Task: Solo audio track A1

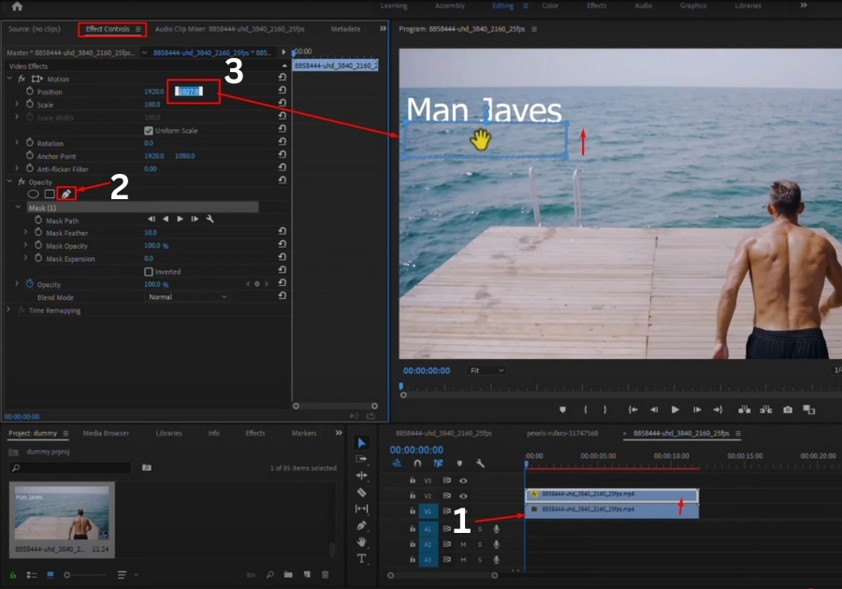Action: (x=480, y=529)
